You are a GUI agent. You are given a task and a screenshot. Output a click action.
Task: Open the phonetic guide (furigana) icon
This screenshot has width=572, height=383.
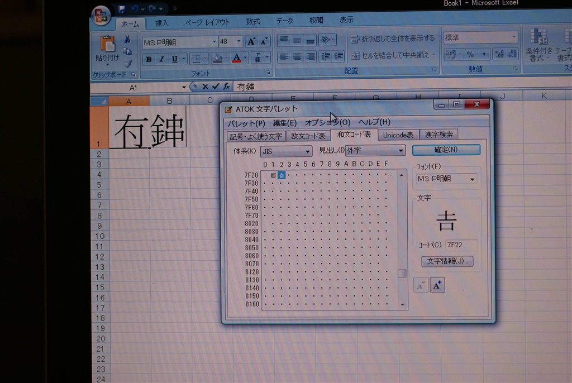pos(258,58)
